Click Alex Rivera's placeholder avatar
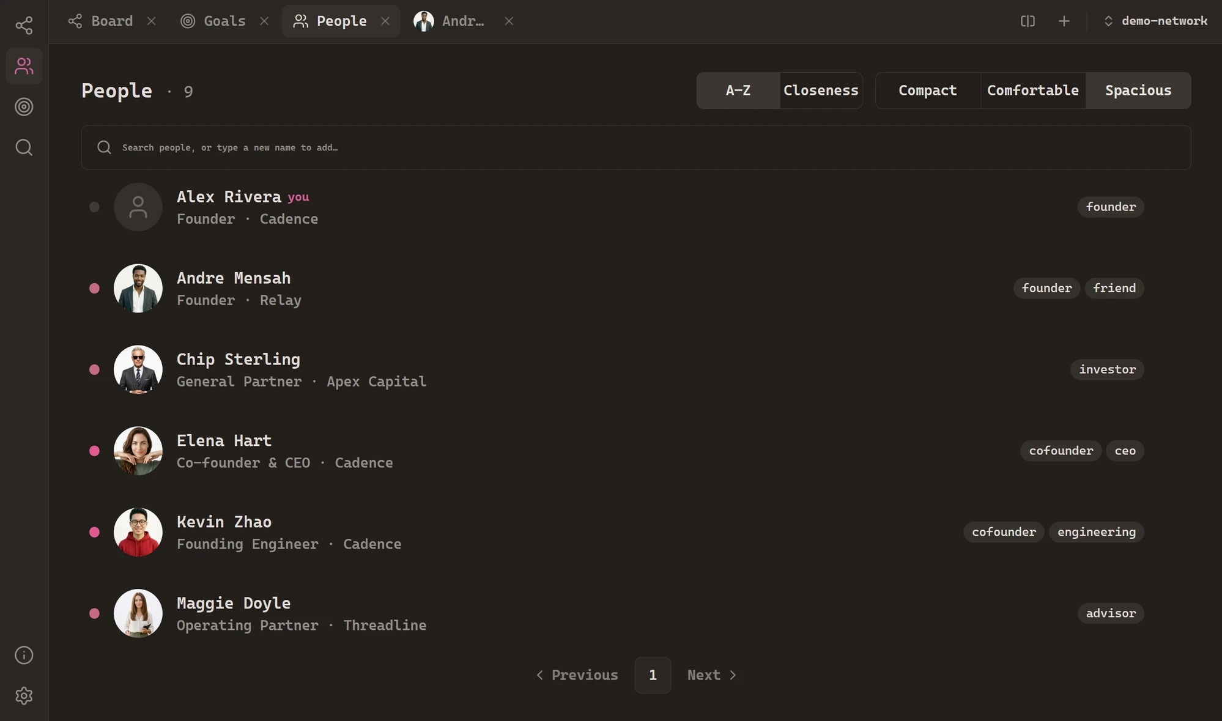This screenshot has width=1222, height=721. (138, 207)
